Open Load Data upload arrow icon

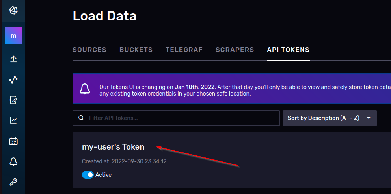coord(13,59)
